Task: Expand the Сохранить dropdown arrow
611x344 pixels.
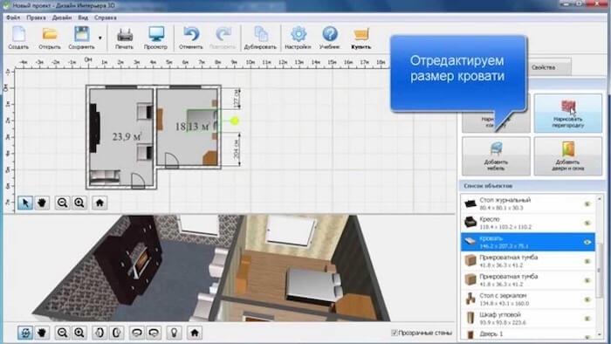Action: [100, 38]
